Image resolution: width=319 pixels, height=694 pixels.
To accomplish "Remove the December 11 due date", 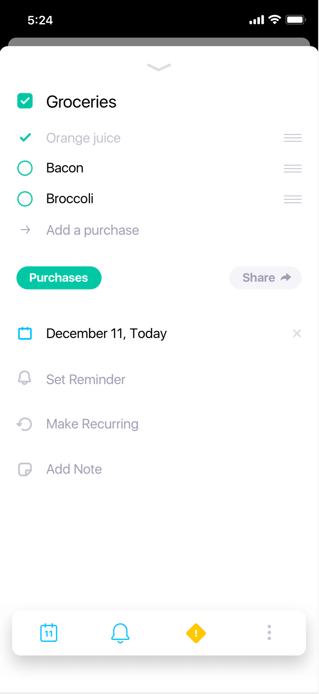I will [297, 333].
